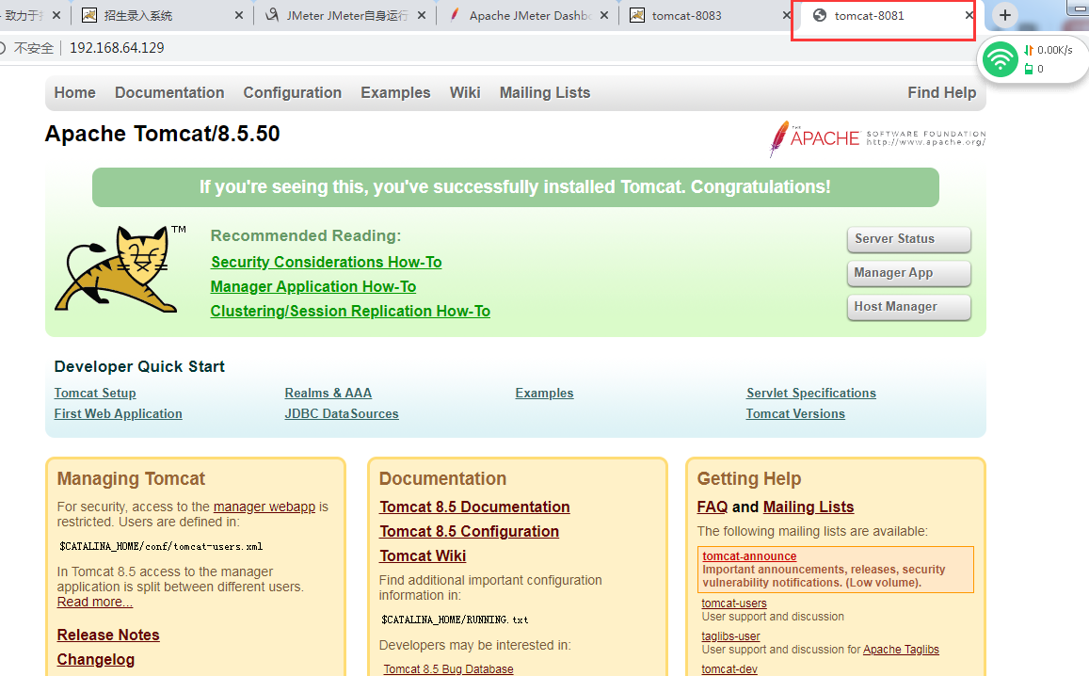Close the tomcat-8081 tab
This screenshot has height=676, width=1089.
point(969,15)
